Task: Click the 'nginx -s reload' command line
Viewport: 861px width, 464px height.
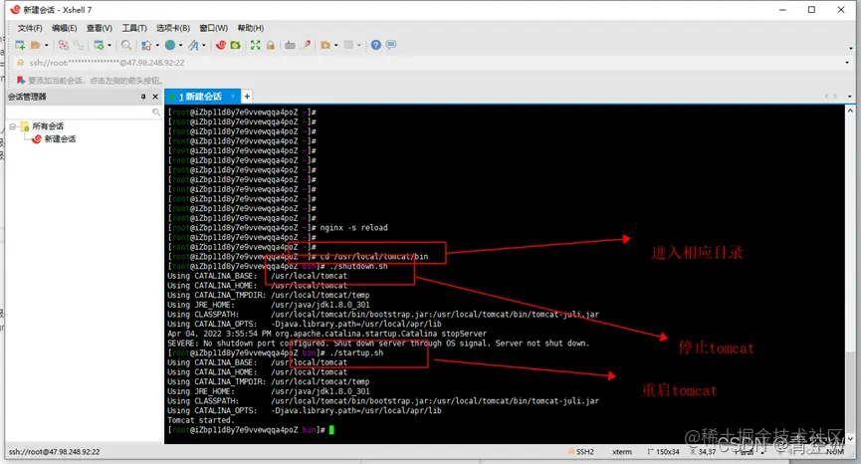Action: tap(353, 228)
